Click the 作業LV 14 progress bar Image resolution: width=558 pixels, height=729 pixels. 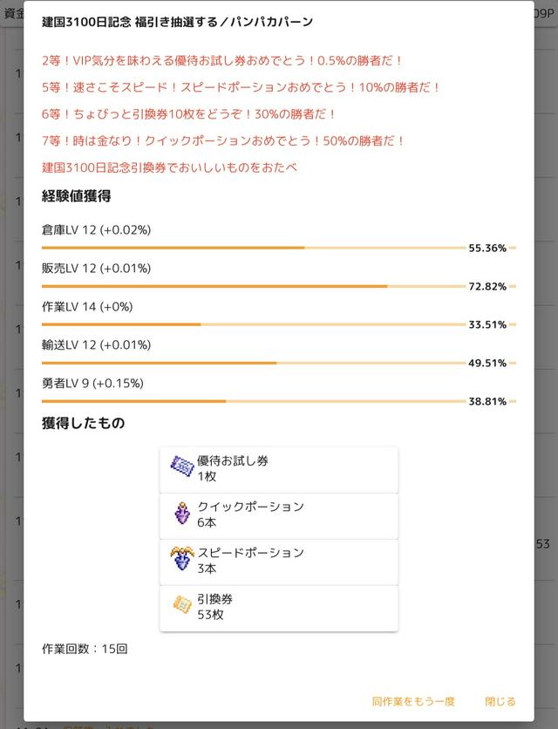253,324
